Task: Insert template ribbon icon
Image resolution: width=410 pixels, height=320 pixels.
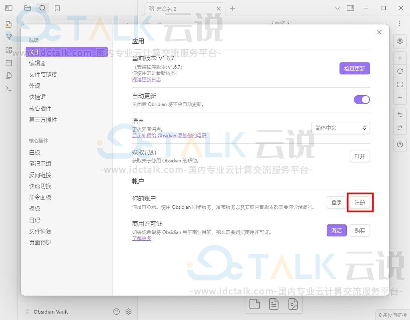Action: [x=9, y=76]
